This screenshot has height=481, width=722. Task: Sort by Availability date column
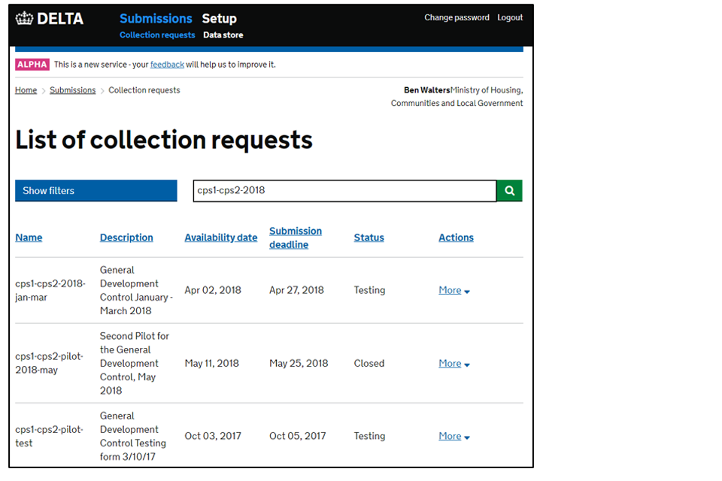click(220, 237)
